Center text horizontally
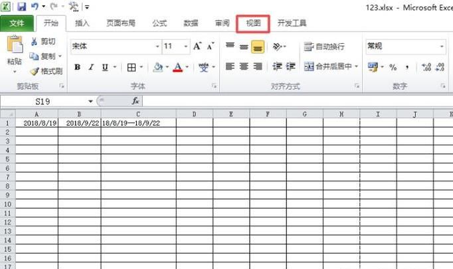Screen dimensions: 453x269 (244, 66)
